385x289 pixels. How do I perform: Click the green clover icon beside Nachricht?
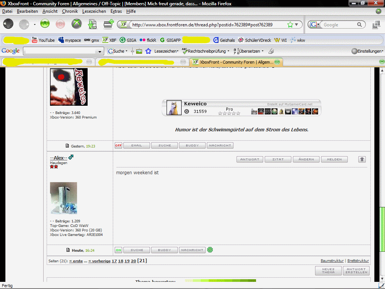tap(210, 250)
